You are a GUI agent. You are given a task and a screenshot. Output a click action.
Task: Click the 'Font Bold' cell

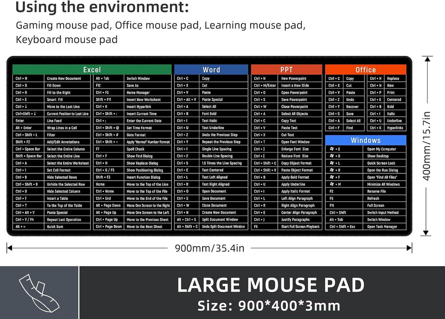[x=224, y=114]
